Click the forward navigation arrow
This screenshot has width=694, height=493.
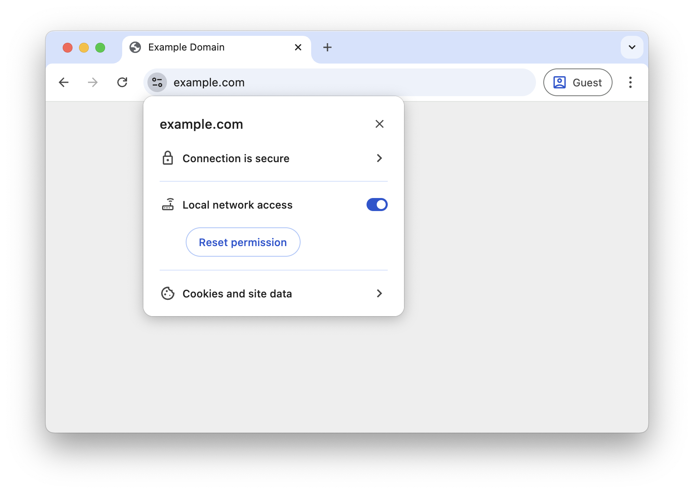(93, 82)
